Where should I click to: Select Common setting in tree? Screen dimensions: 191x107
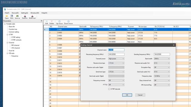pyautogui.click(x=14, y=32)
